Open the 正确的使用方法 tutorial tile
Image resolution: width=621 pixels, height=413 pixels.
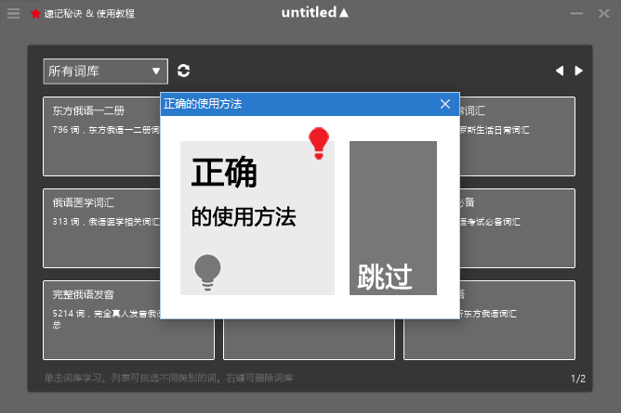[x=257, y=217]
